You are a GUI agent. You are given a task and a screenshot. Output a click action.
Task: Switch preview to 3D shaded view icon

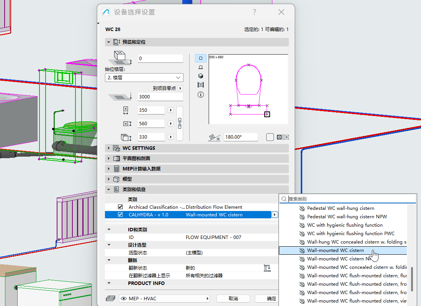201,76
